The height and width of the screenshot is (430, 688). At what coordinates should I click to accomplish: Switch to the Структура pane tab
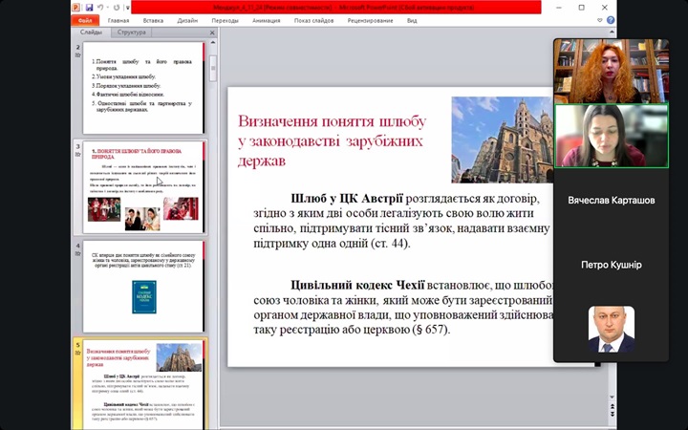pos(131,32)
